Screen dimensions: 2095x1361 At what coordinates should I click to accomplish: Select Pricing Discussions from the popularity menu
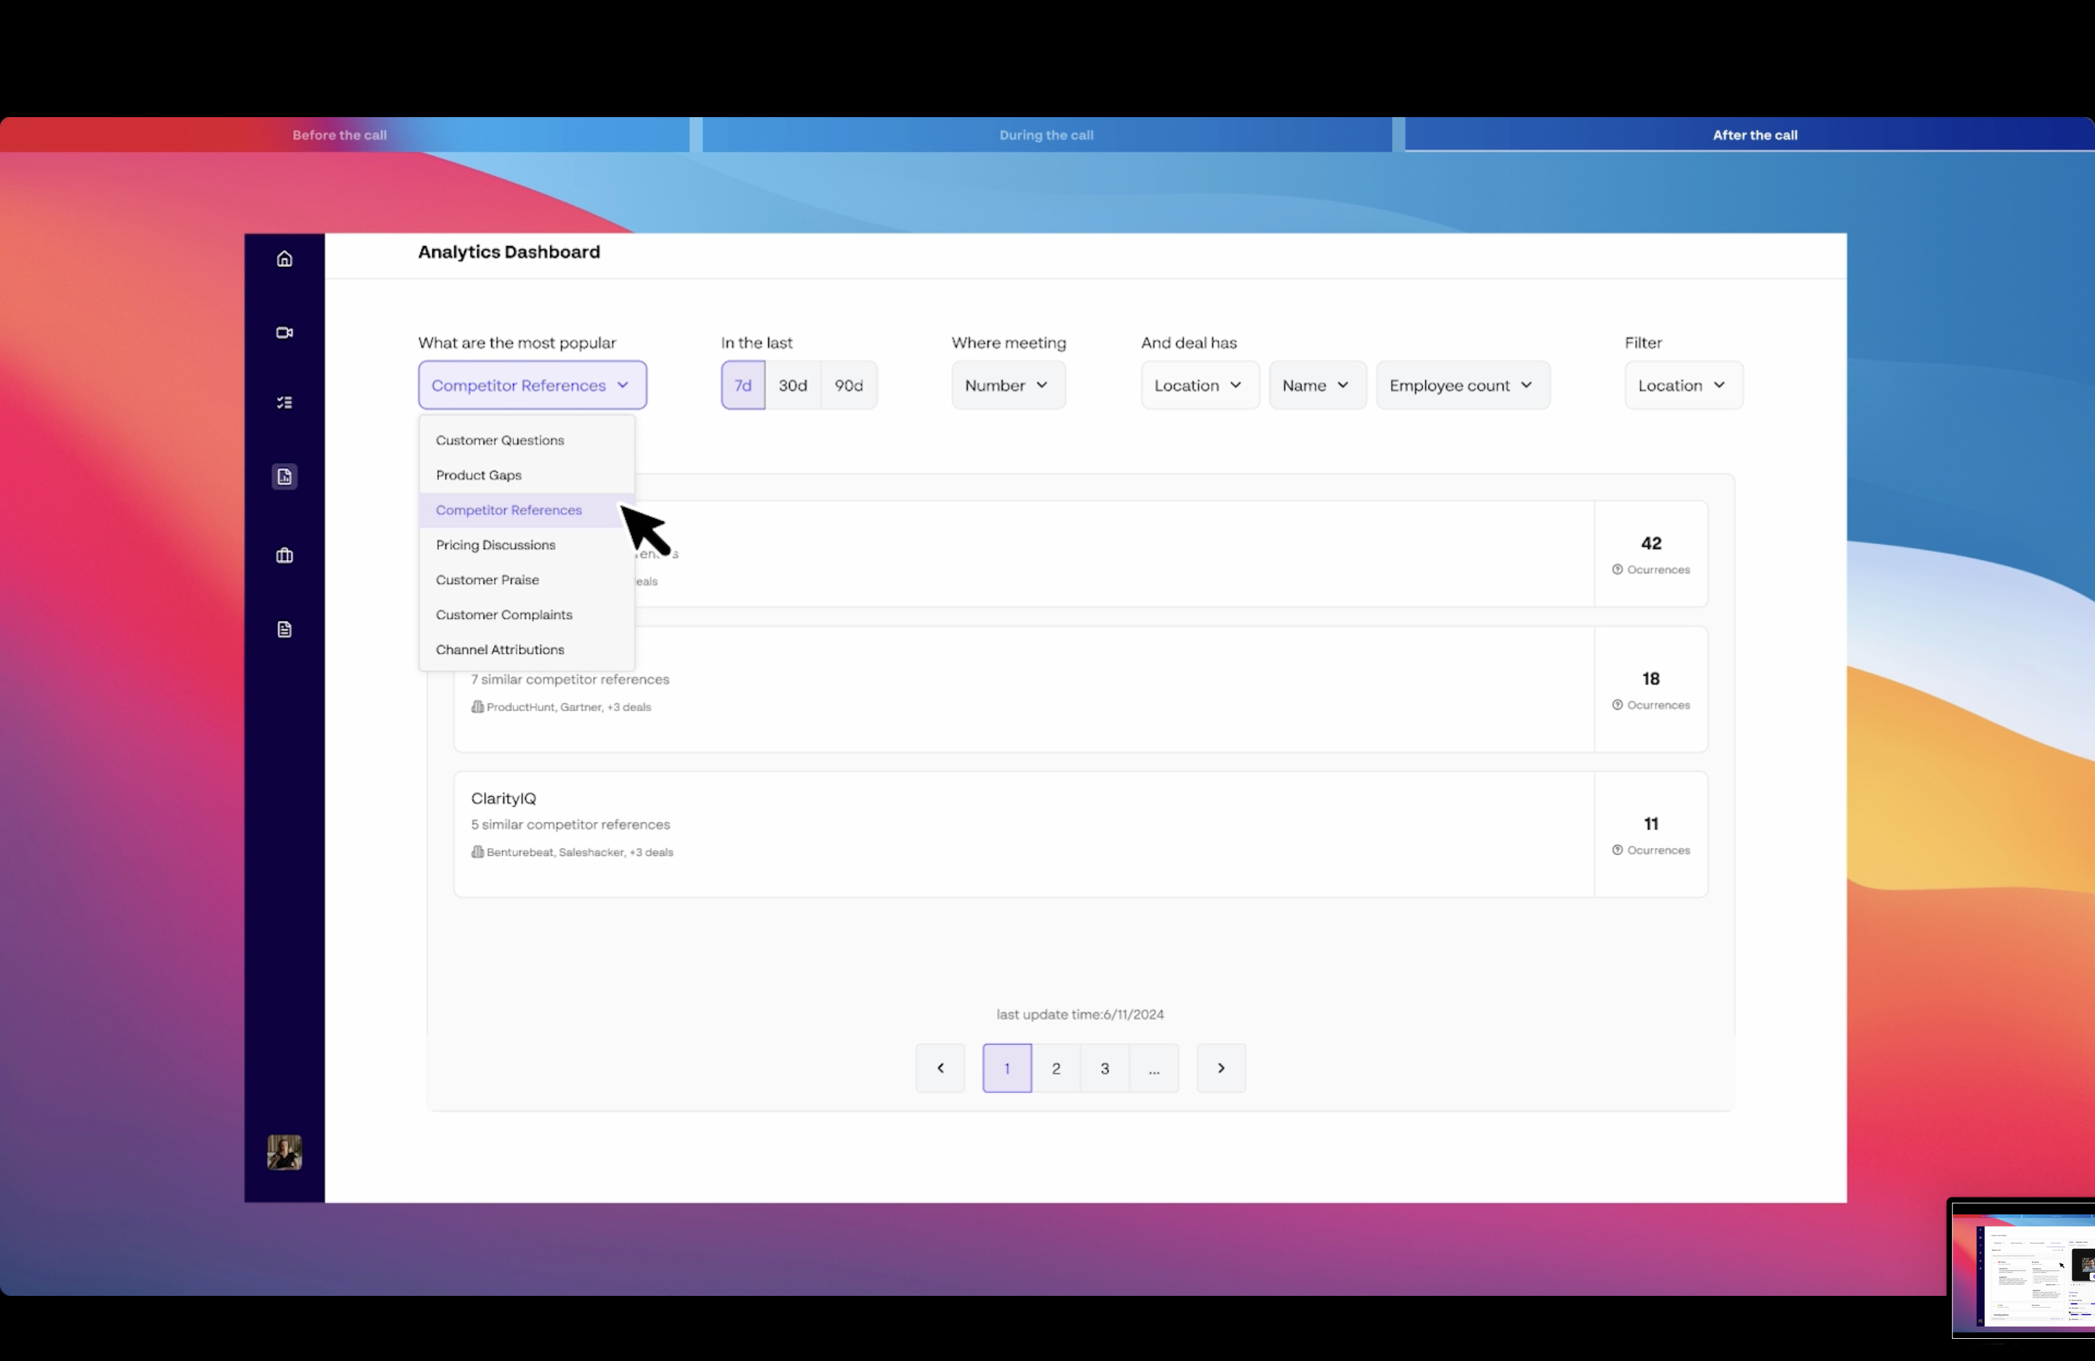click(495, 545)
